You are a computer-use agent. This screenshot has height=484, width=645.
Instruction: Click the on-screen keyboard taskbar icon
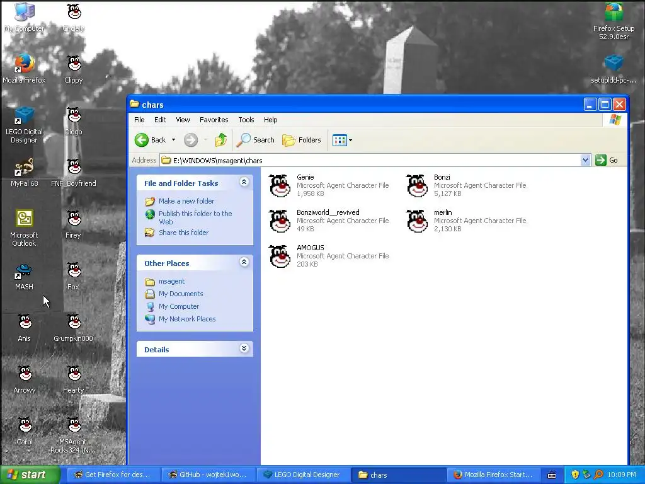tap(552, 475)
